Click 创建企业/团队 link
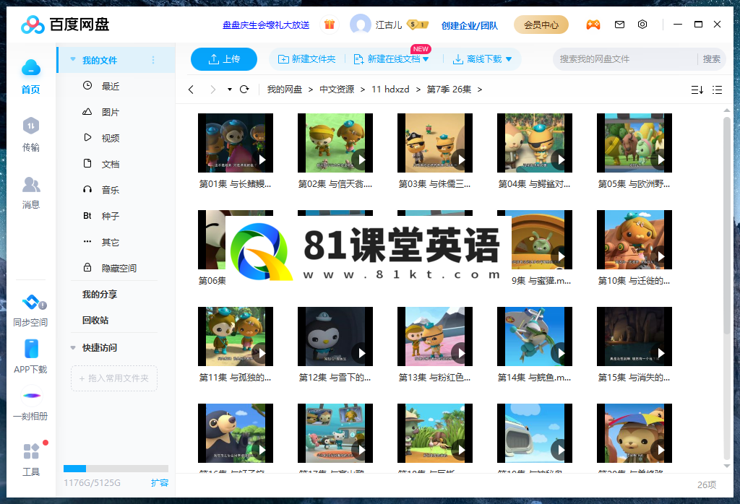740x504 pixels. pos(470,25)
